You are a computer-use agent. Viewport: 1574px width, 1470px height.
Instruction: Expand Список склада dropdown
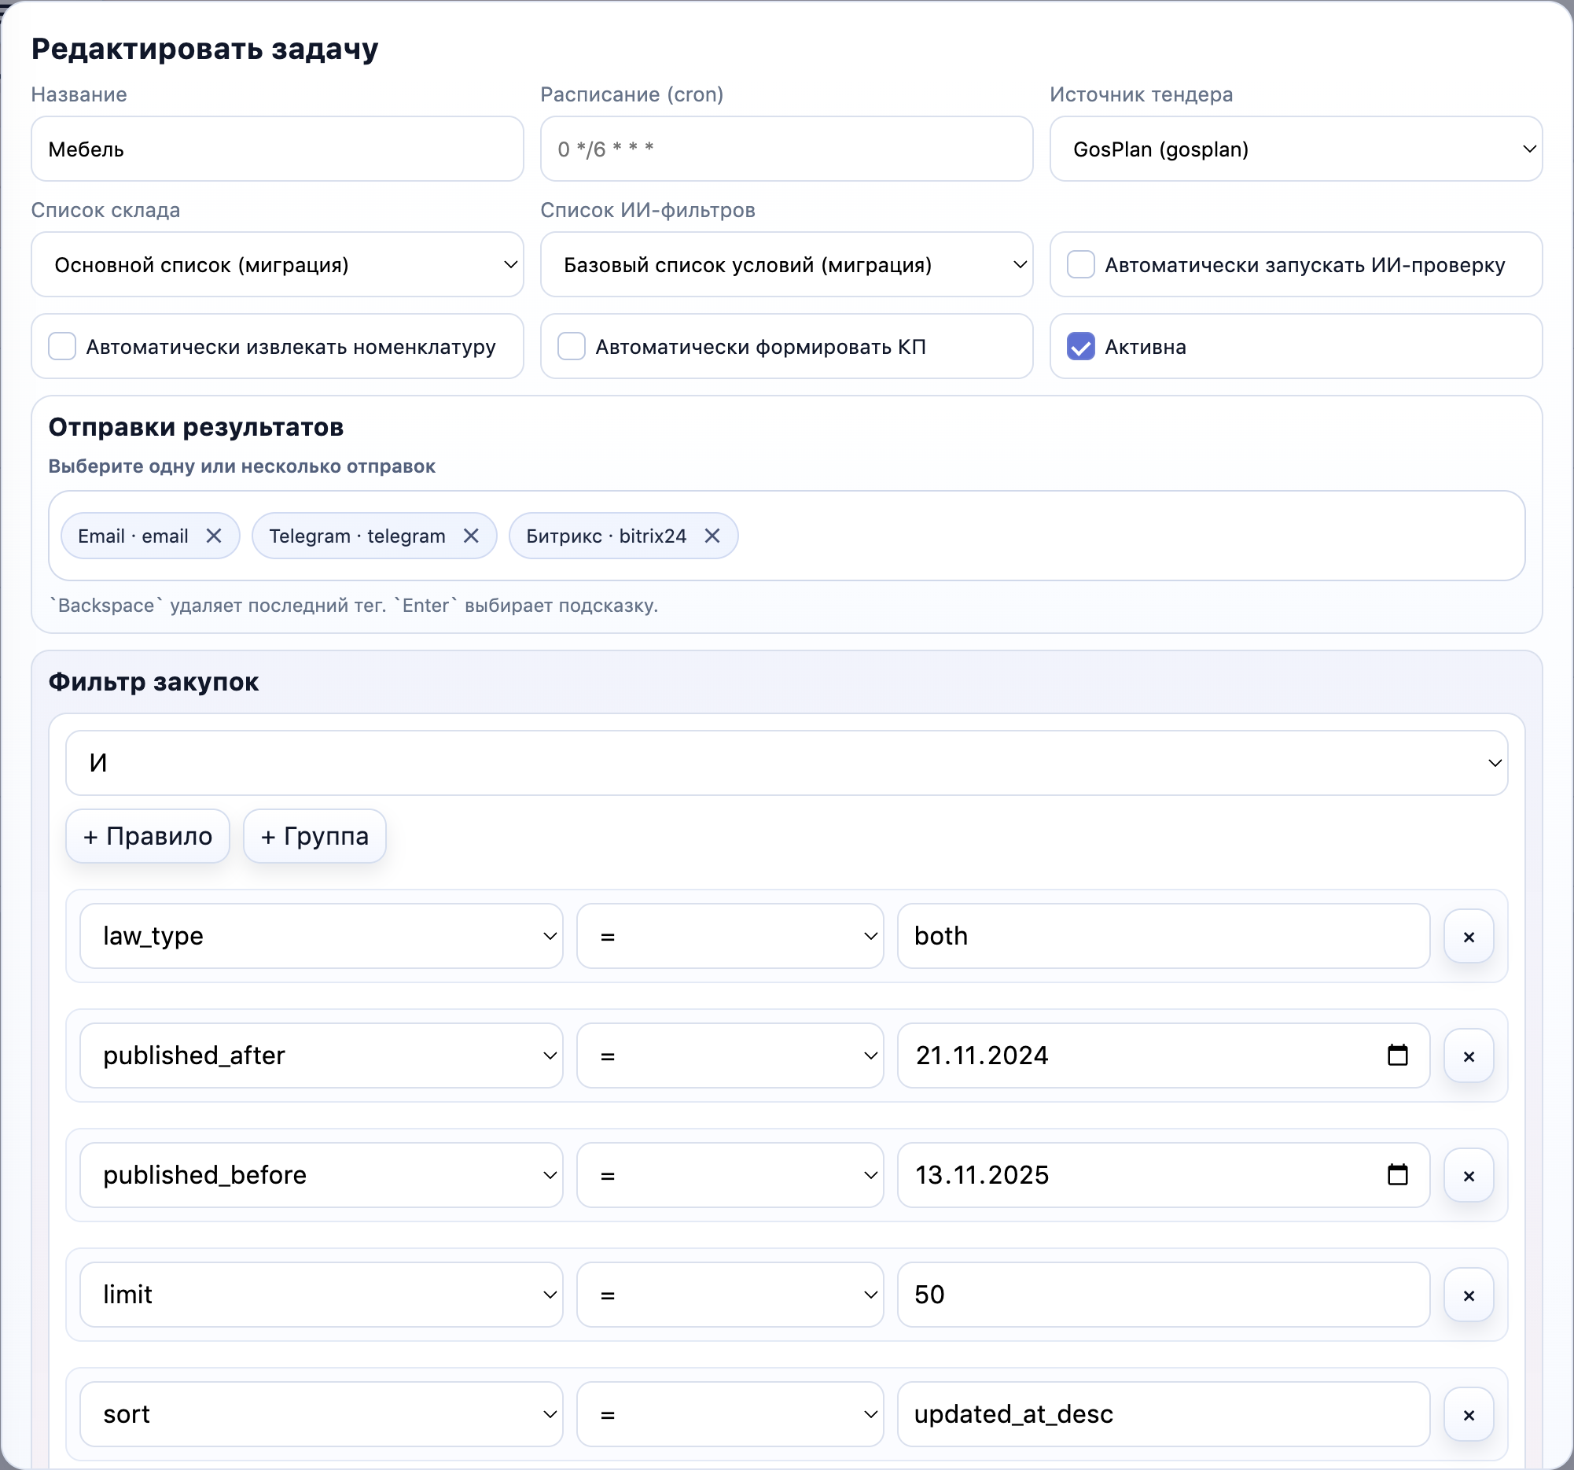pyautogui.click(x=277, y=264)
